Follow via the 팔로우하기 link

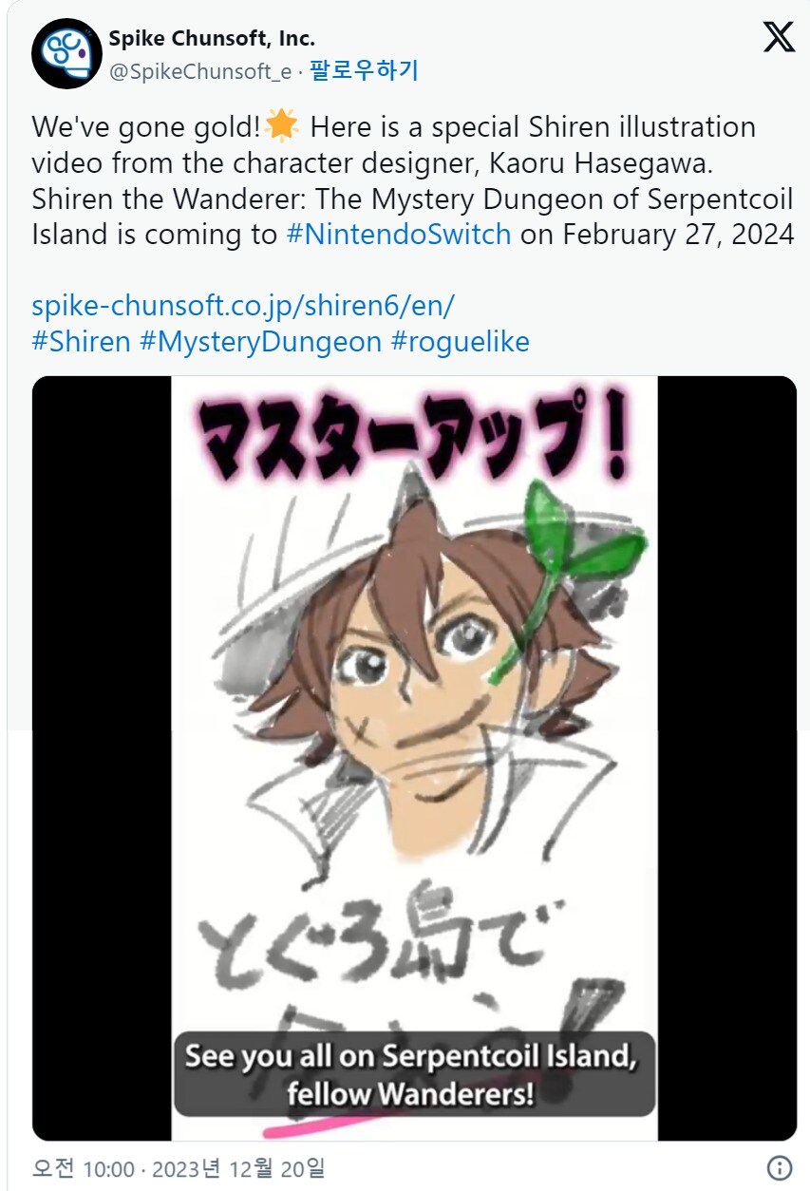click(x=364, y=71)
